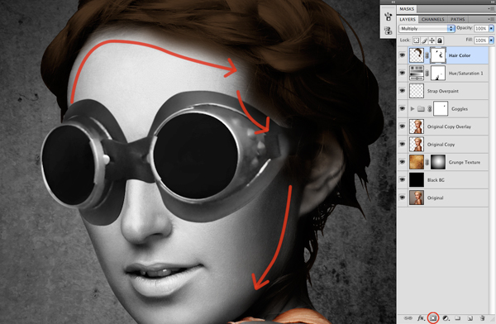Select the Hair Color layer thumbnail
The width and height of the screenshot is (496, 324).
click(417, 55)
